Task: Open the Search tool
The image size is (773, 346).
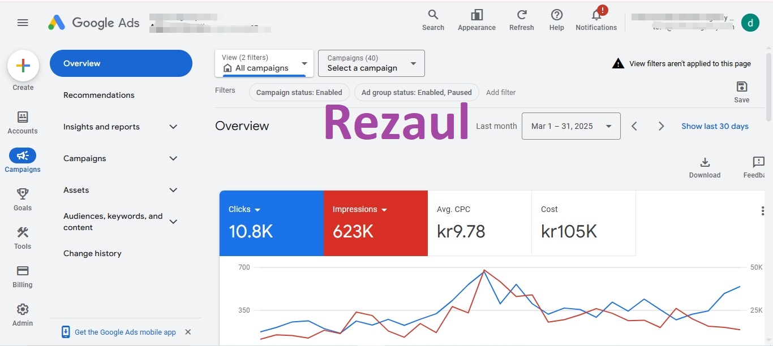Action: (433, 20)
